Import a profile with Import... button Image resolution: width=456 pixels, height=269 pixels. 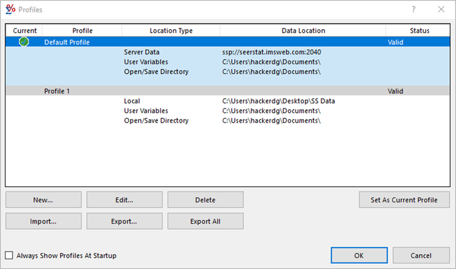tap(43, 221)
